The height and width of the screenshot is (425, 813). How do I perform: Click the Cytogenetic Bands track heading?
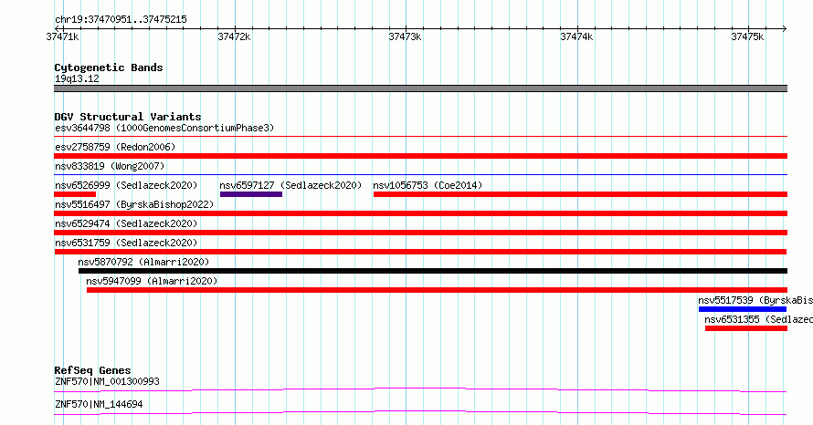coord(109,67)
